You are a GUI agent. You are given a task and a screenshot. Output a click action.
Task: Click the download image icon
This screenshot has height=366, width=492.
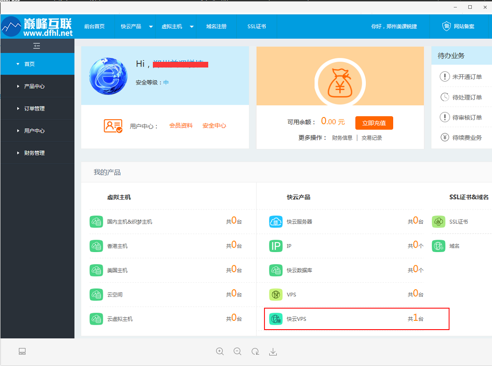pos(273,352)
